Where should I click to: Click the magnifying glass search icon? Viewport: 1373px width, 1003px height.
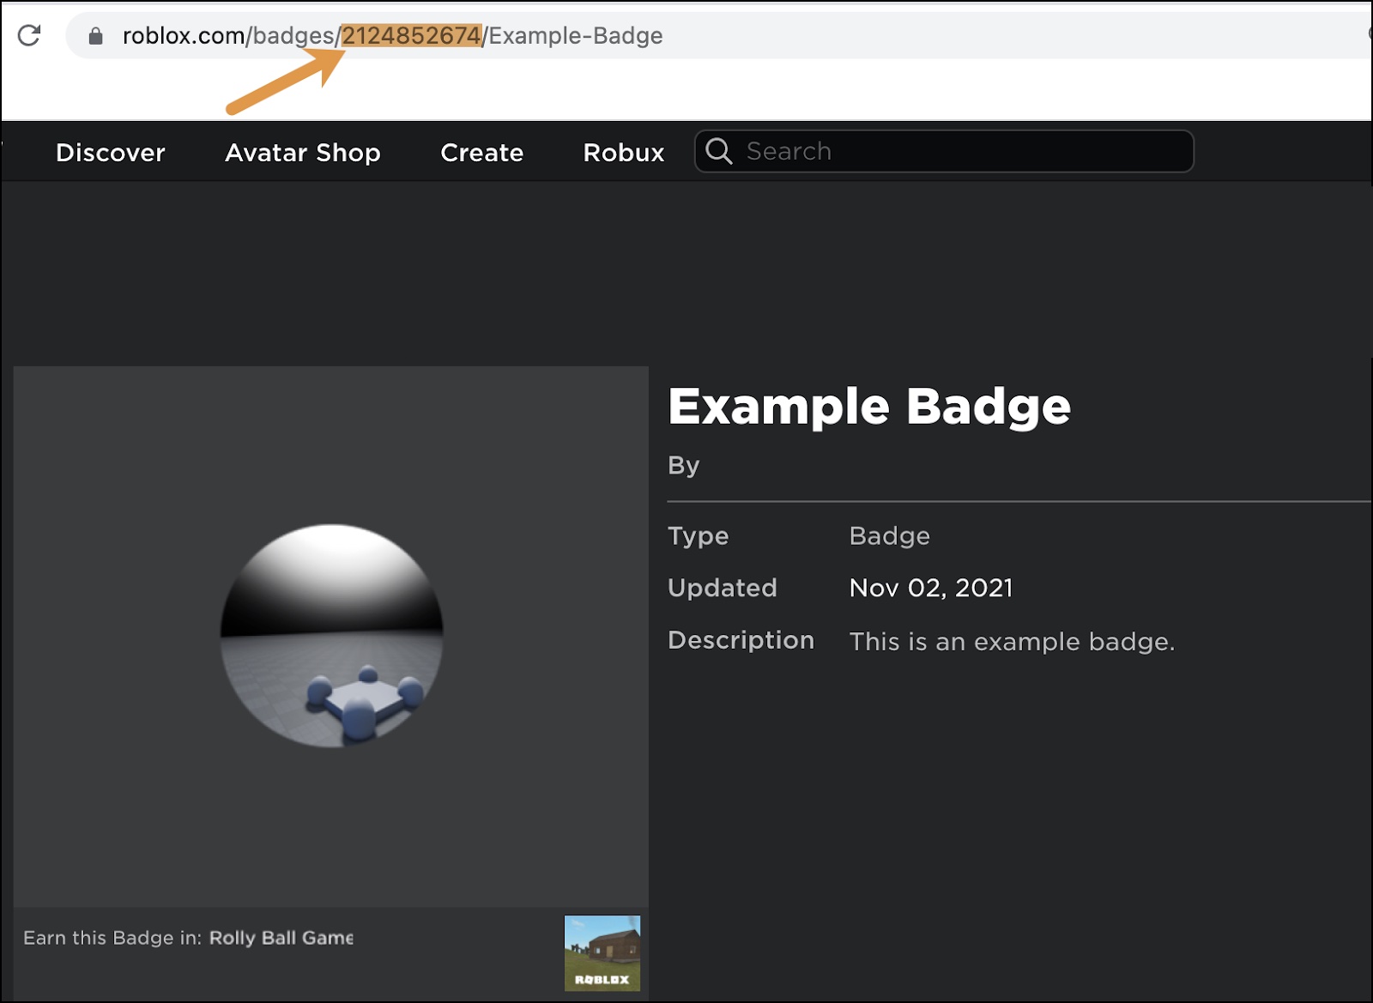tap(718, 151)
